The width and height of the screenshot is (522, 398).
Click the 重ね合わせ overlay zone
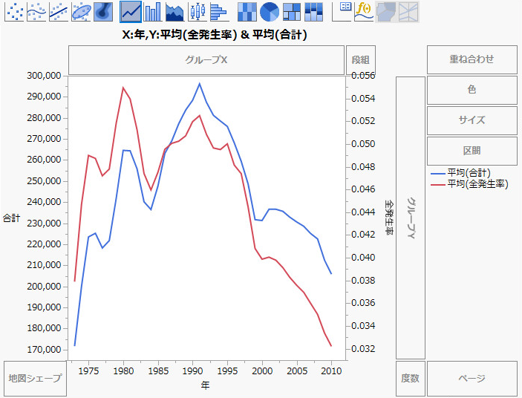[x=472, y=59]
